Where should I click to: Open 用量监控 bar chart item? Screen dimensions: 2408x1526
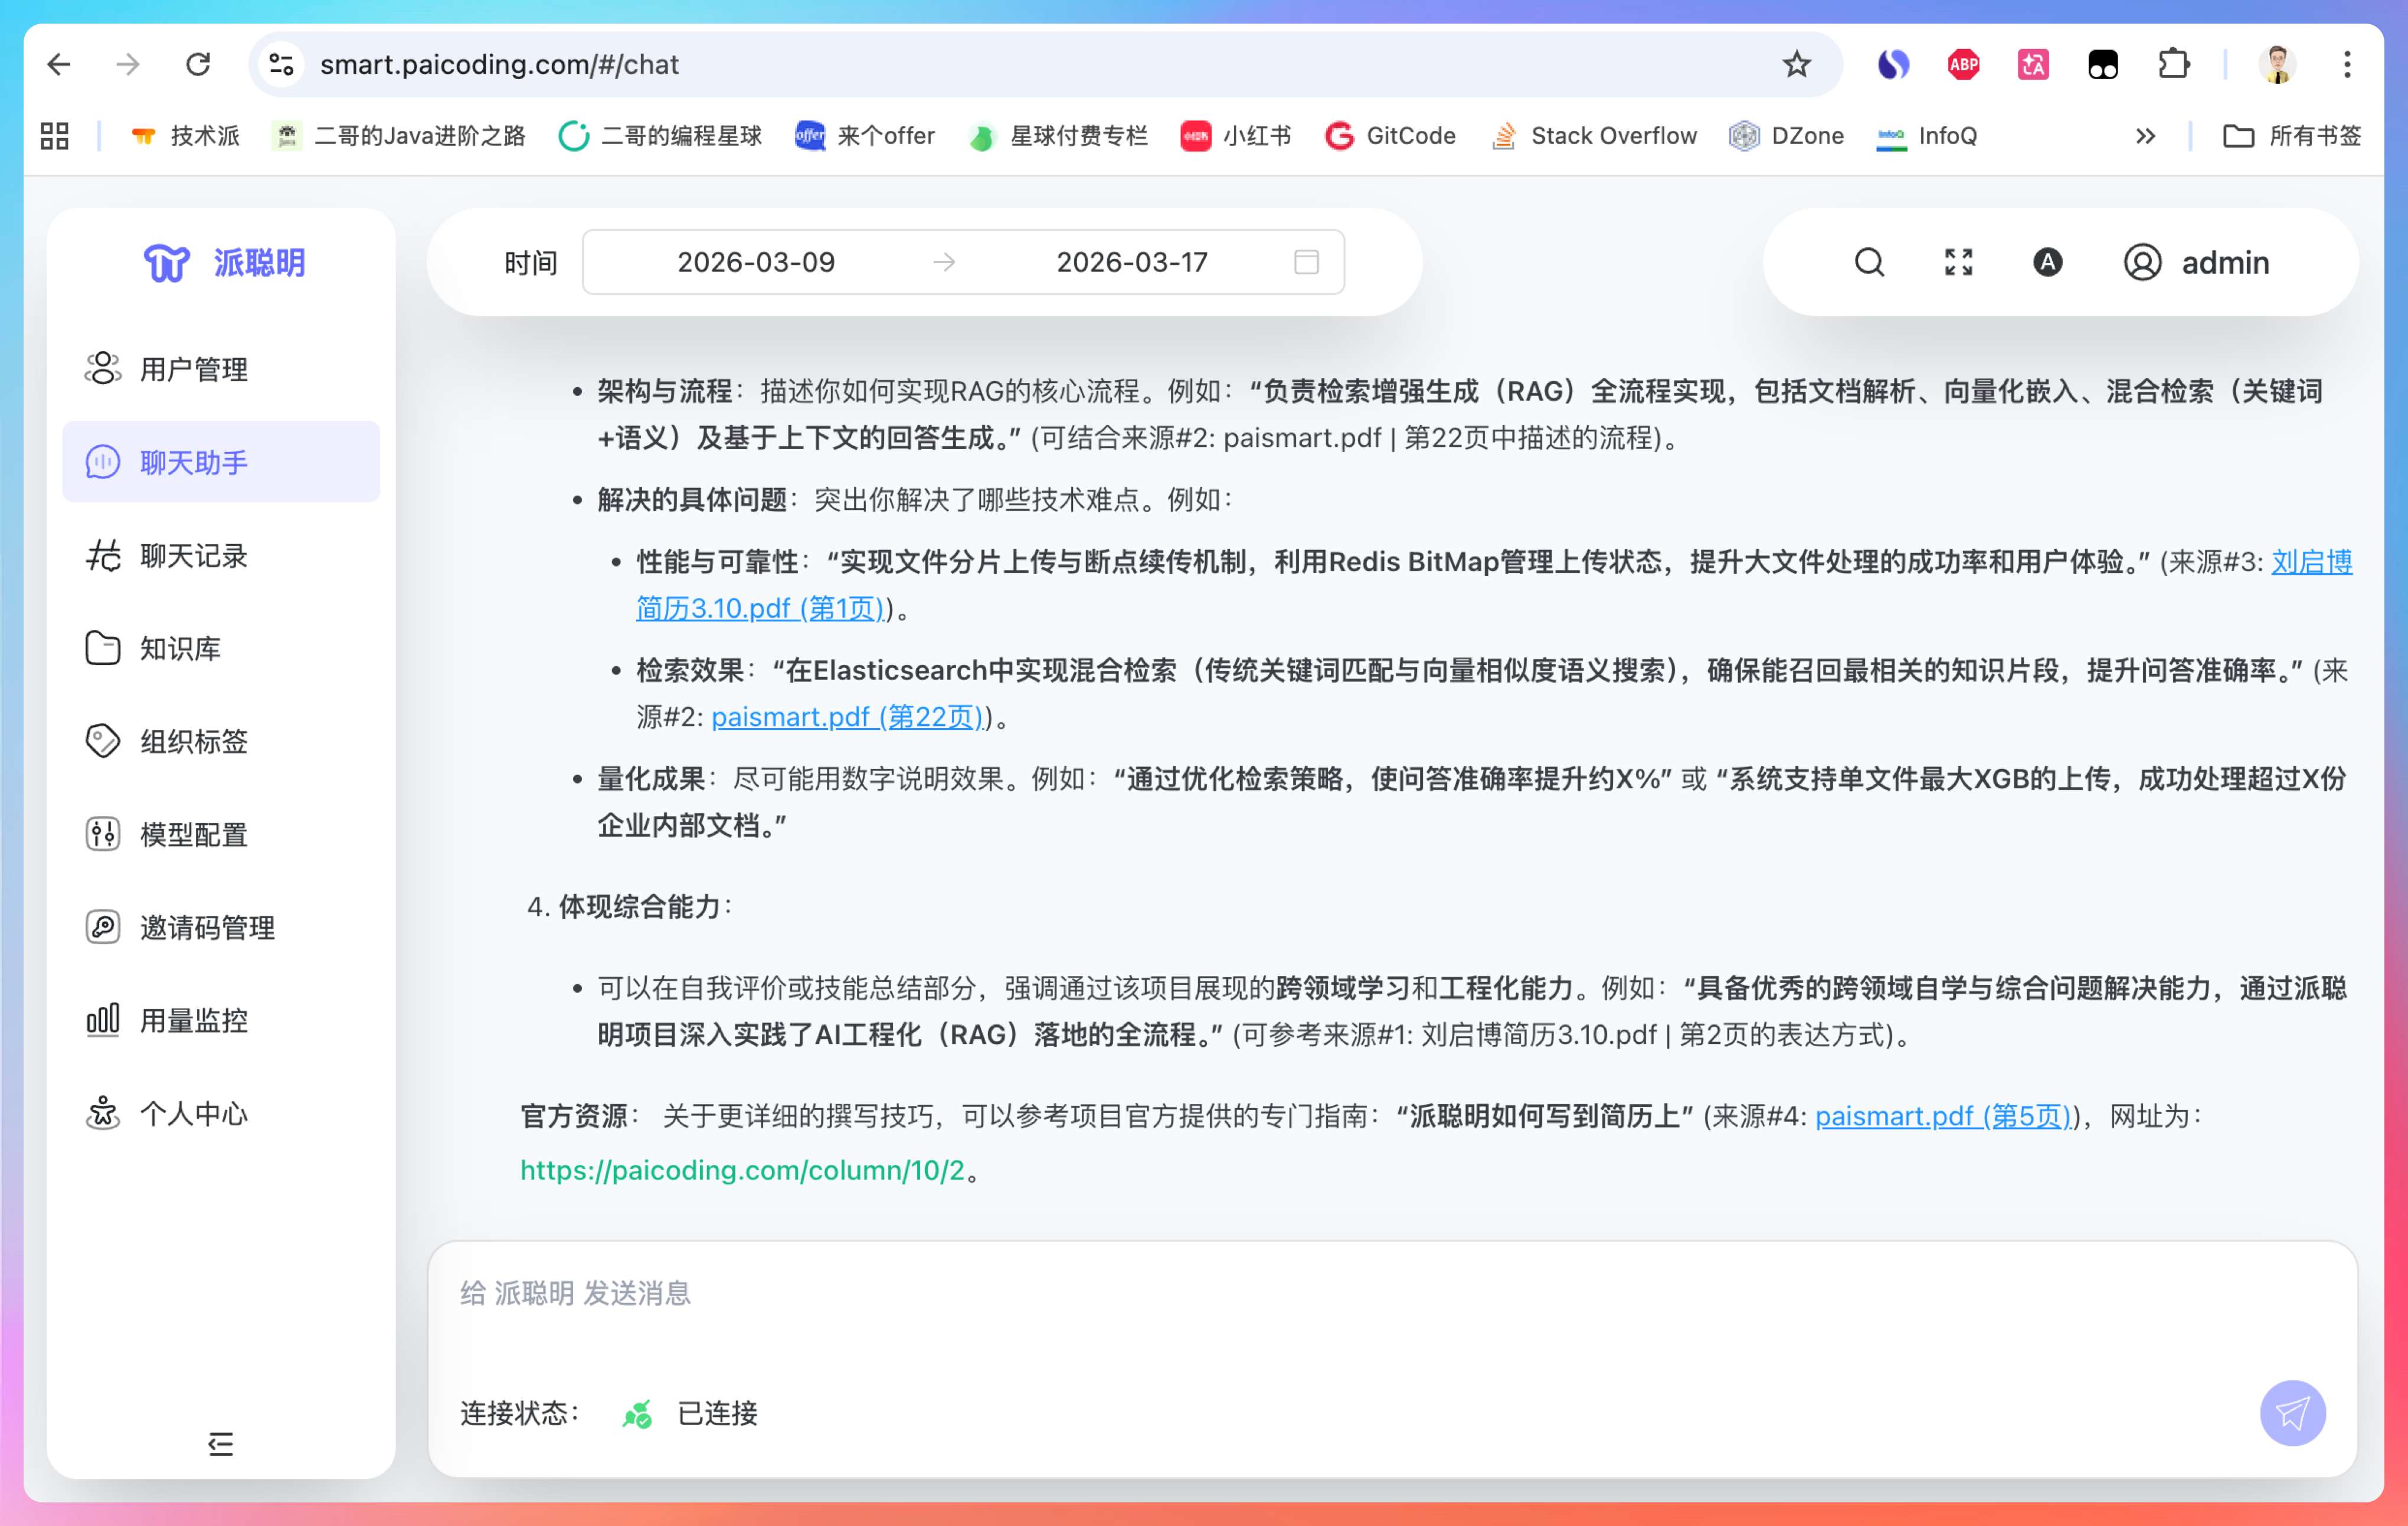pos(193,1020)
